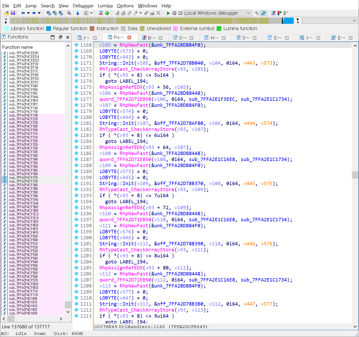Viewport: 359px width, 337px height.
Task: Click the blue segment in navigation band
Action: pos(288,21)
